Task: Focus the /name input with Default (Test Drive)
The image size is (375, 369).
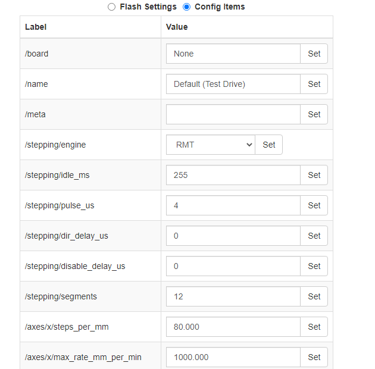Action: (233, 84)
